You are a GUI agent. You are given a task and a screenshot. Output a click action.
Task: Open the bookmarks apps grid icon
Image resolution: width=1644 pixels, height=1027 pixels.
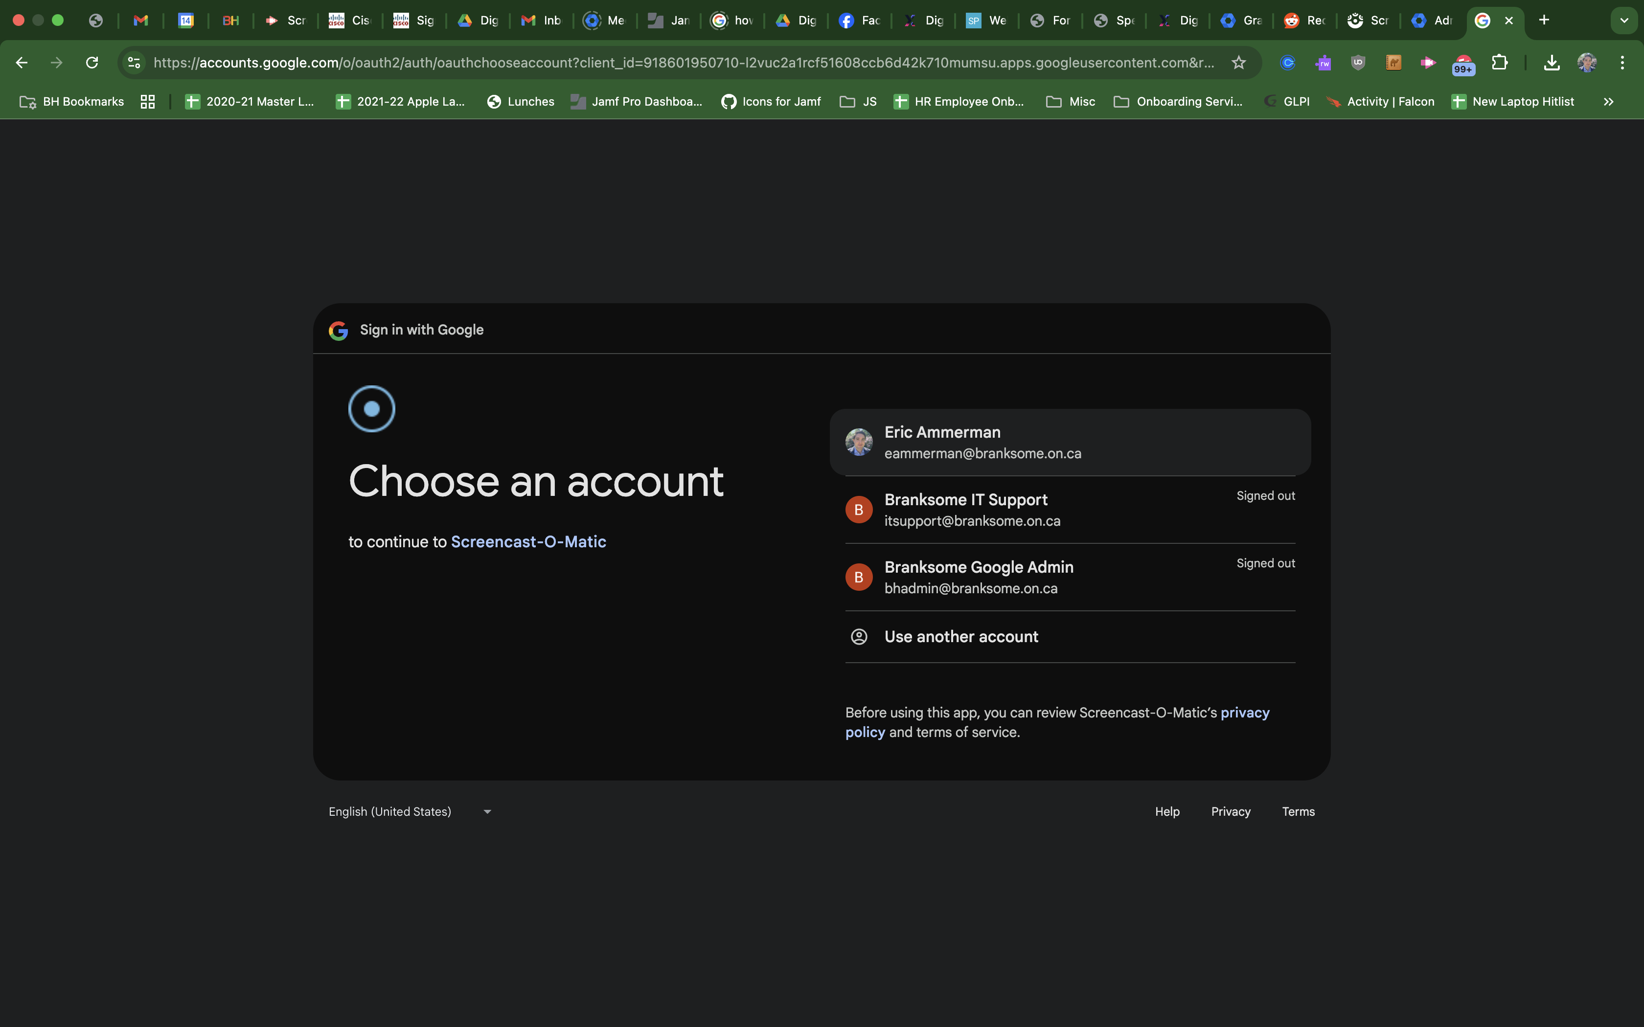(x=147, y=101)
